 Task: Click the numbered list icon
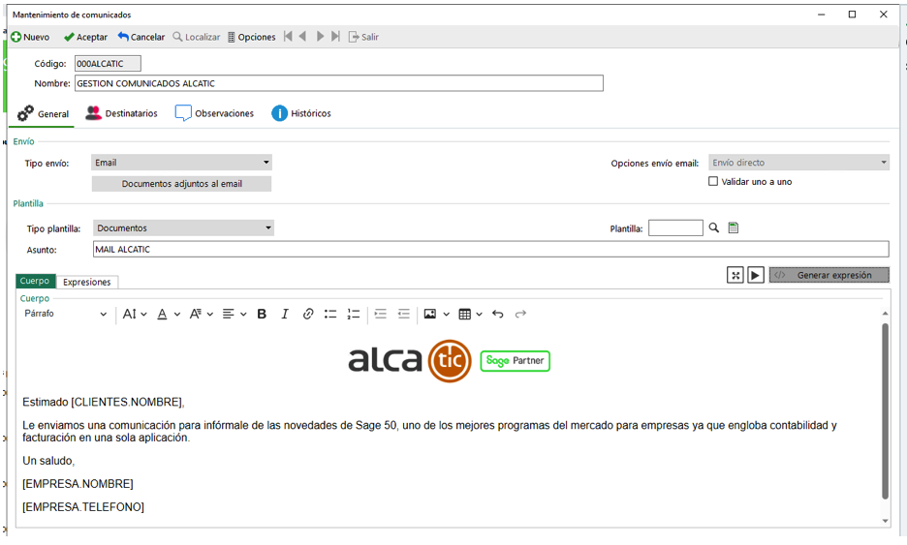[x=354, y=314]
